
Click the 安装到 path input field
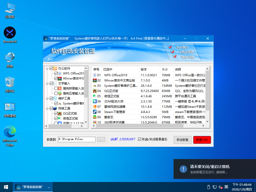(x=76, y=139)
